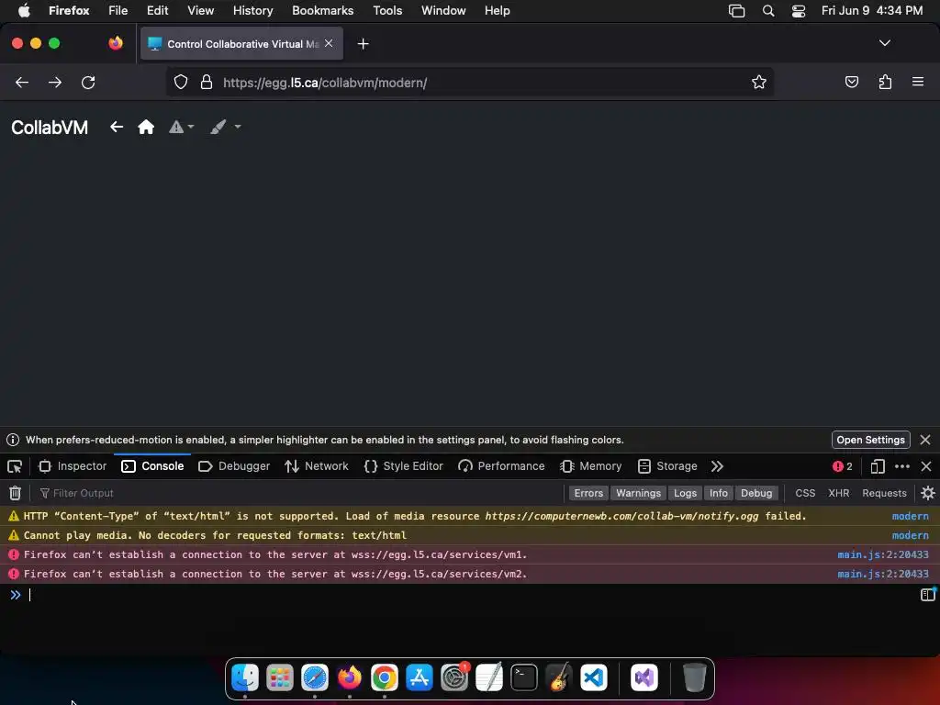
Task: Go back with browser back arrow
Action: pyautogui.click(x=22, y=82)
